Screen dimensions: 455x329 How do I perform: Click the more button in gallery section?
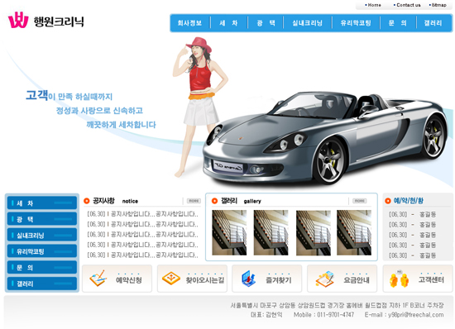(360, 201)
